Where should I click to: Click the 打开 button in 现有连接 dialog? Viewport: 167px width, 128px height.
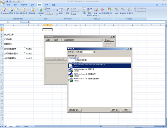click(115, 110)
